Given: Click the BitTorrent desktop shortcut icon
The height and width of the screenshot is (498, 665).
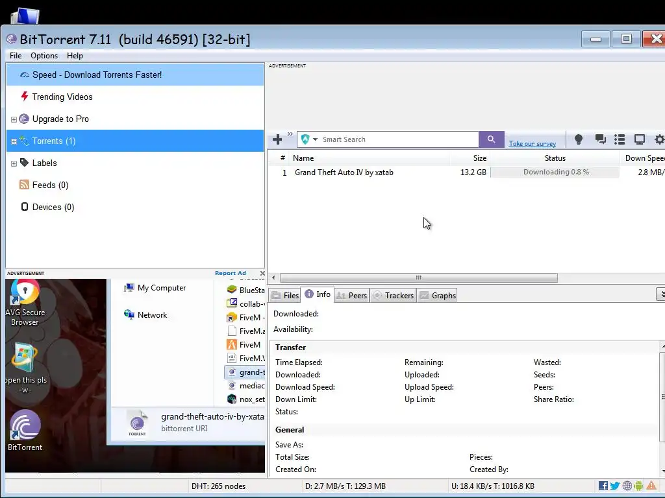Looking at the screenshot, I should point(25,431).
